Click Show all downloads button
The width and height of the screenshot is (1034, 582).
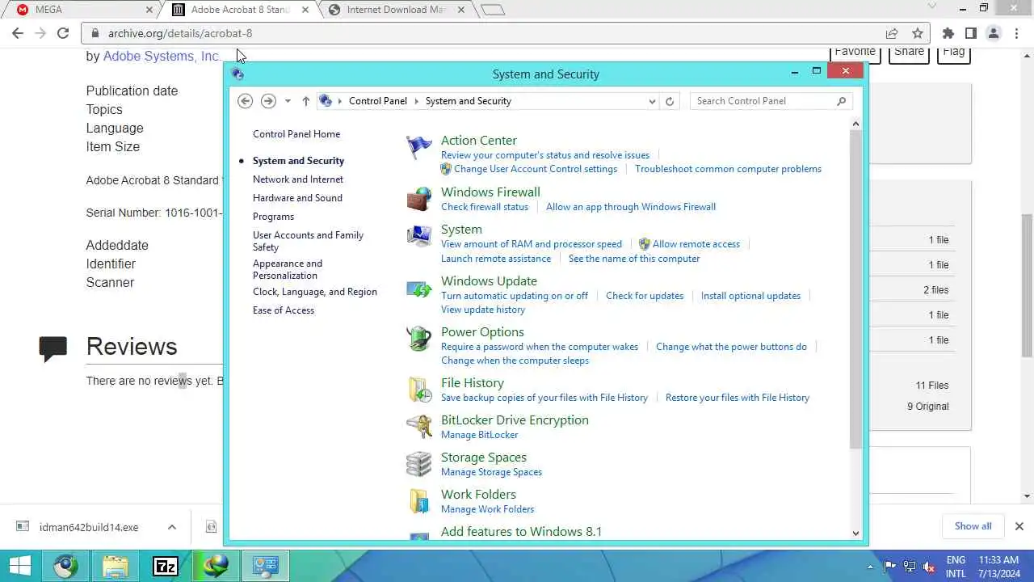973,526
